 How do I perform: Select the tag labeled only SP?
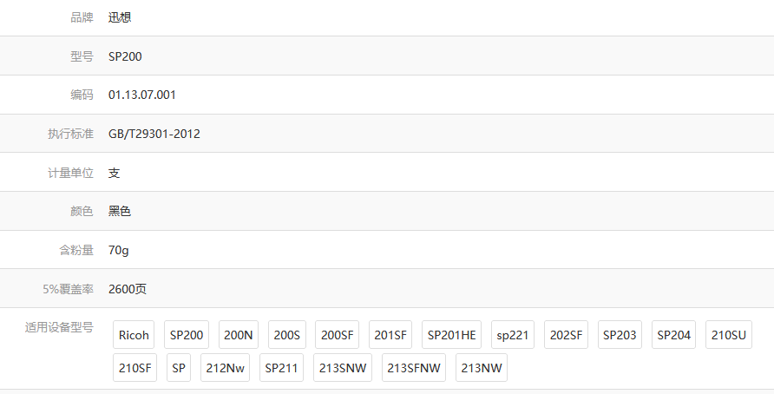click(179, 368)
